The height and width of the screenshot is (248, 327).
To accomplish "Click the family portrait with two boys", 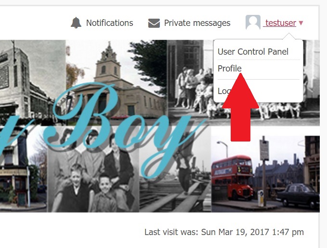I will 93,169.
